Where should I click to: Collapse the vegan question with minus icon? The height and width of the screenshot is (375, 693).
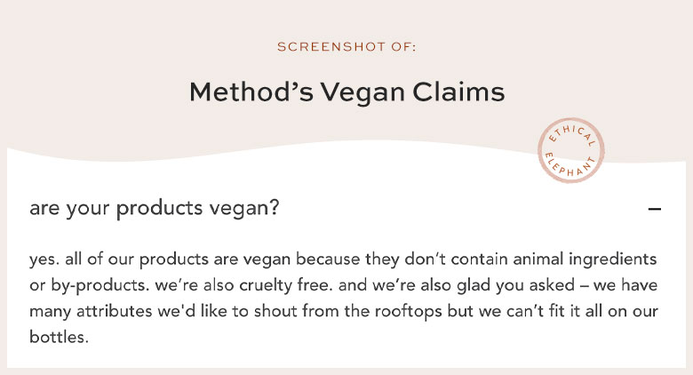coord(655,209)
